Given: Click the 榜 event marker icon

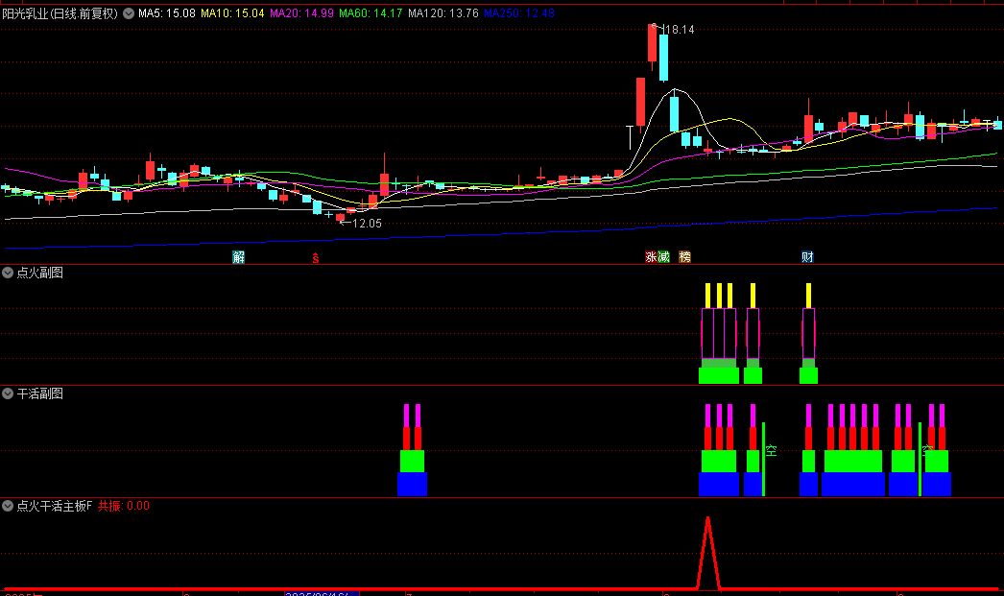Looking at the screenshot, I should 685,256.
